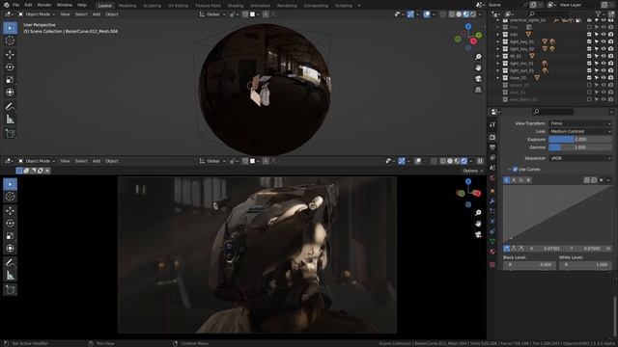Click curve zoom-in magnifier button
This screenshot has width=618, height=347.
(x=586, y=180)
